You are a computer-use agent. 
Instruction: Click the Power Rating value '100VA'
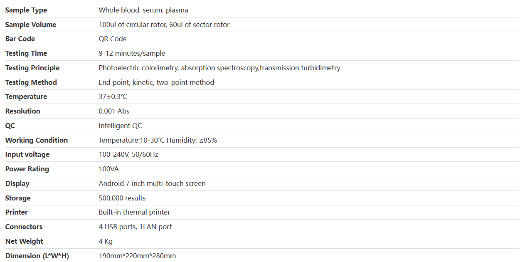point(108,169)
